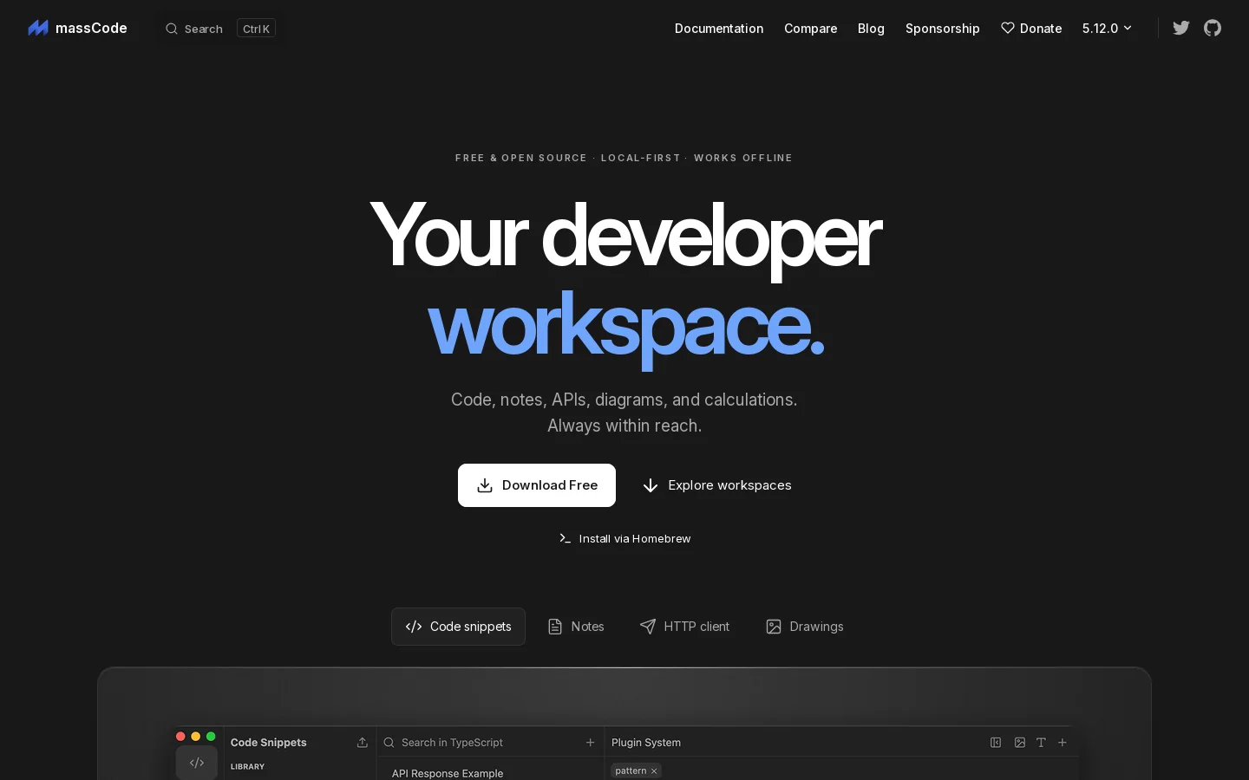Screen dimensions: 1249x780
Task: Click the plus icon at right of Plugin System toolbar
Action: 1063,743
